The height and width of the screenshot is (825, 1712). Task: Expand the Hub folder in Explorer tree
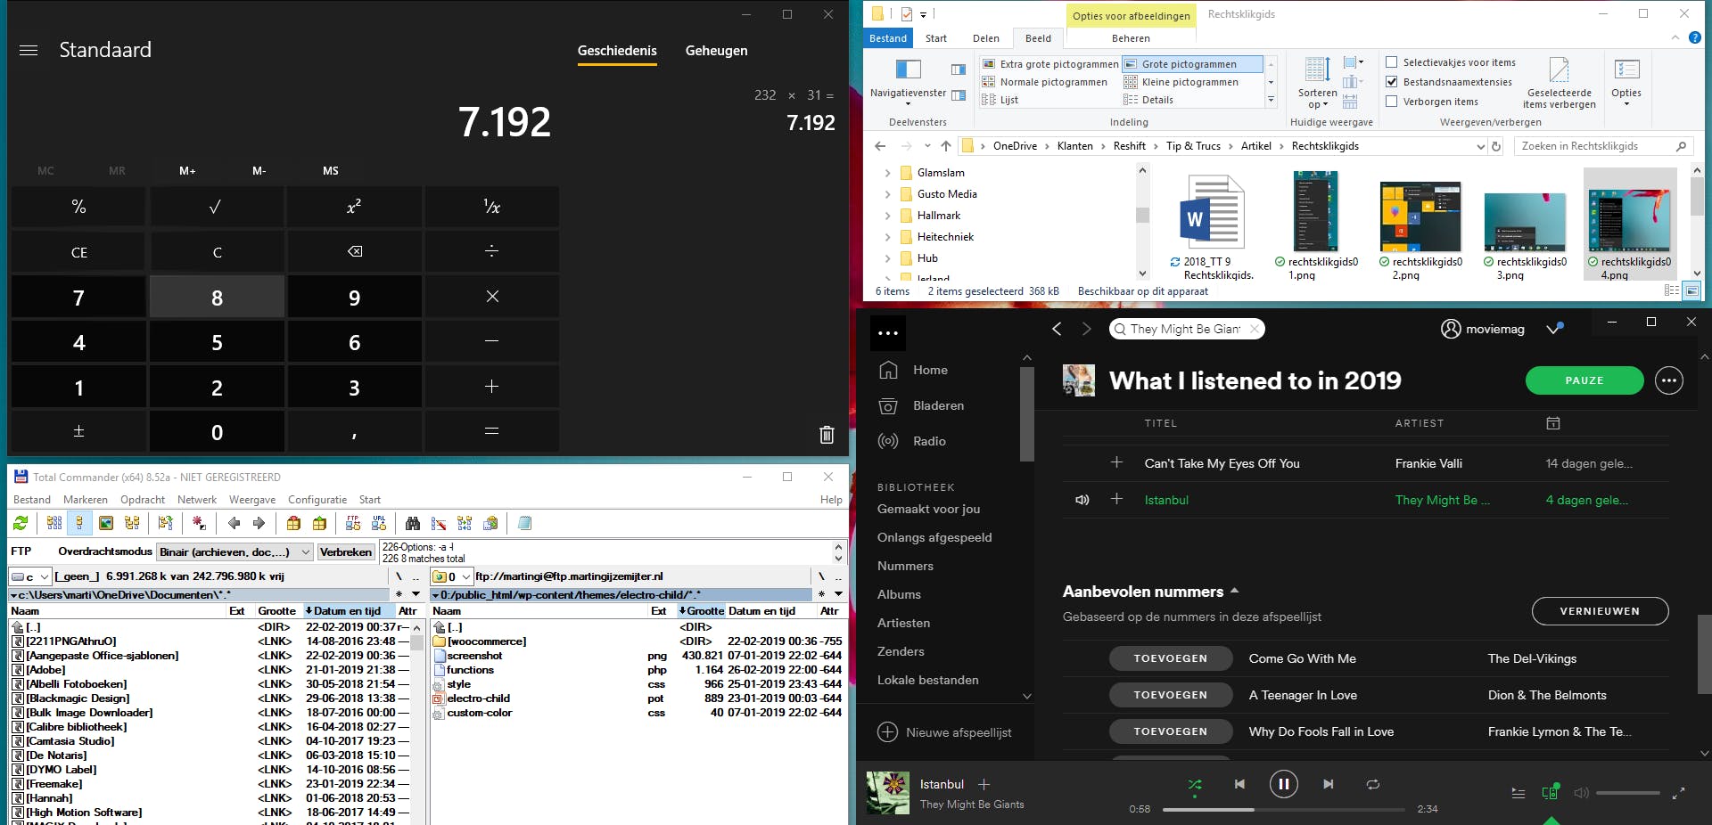[886, 257]
